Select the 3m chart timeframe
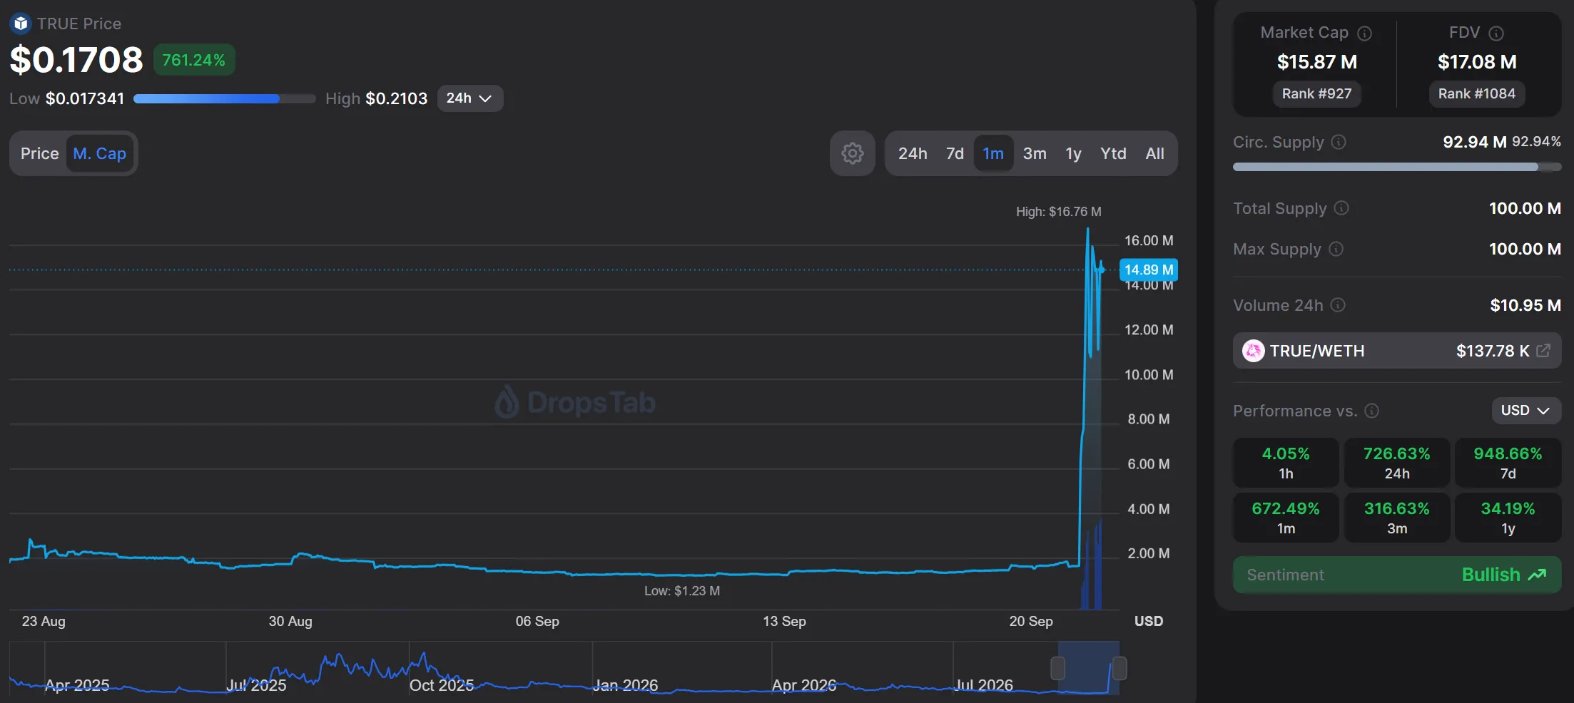Screen dimensions: 1574x703 click(1035, 153)
